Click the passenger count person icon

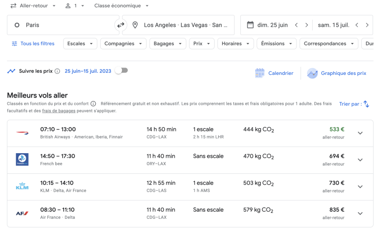pos(68,6)
